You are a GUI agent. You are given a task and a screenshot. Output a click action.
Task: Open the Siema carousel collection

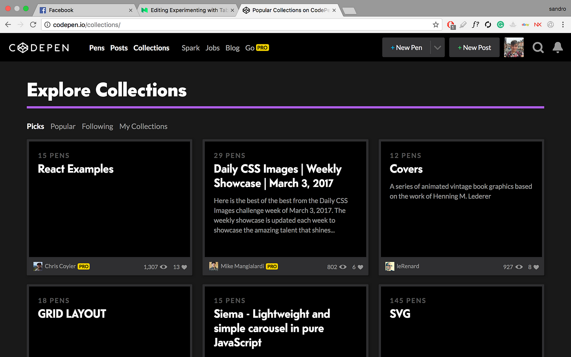click(x=272, y=328)
